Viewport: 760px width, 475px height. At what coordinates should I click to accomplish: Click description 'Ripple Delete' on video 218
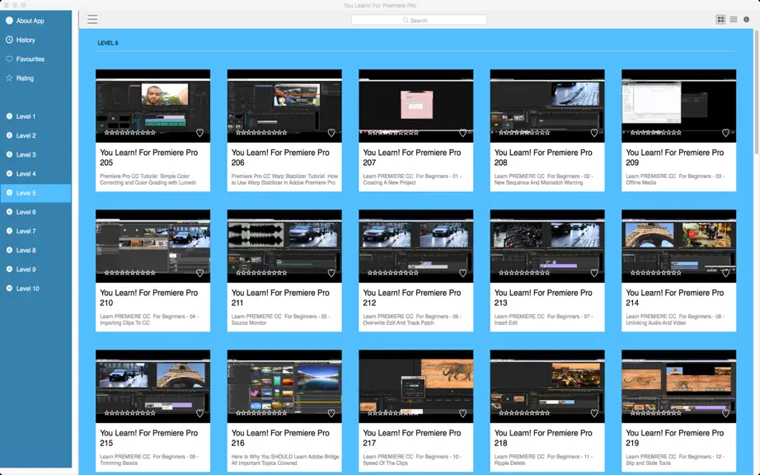point(509,463)
